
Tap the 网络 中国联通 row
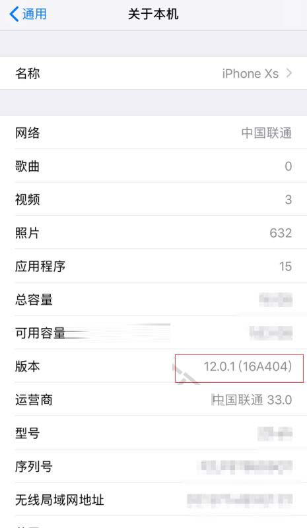click(x=153, y=133)
